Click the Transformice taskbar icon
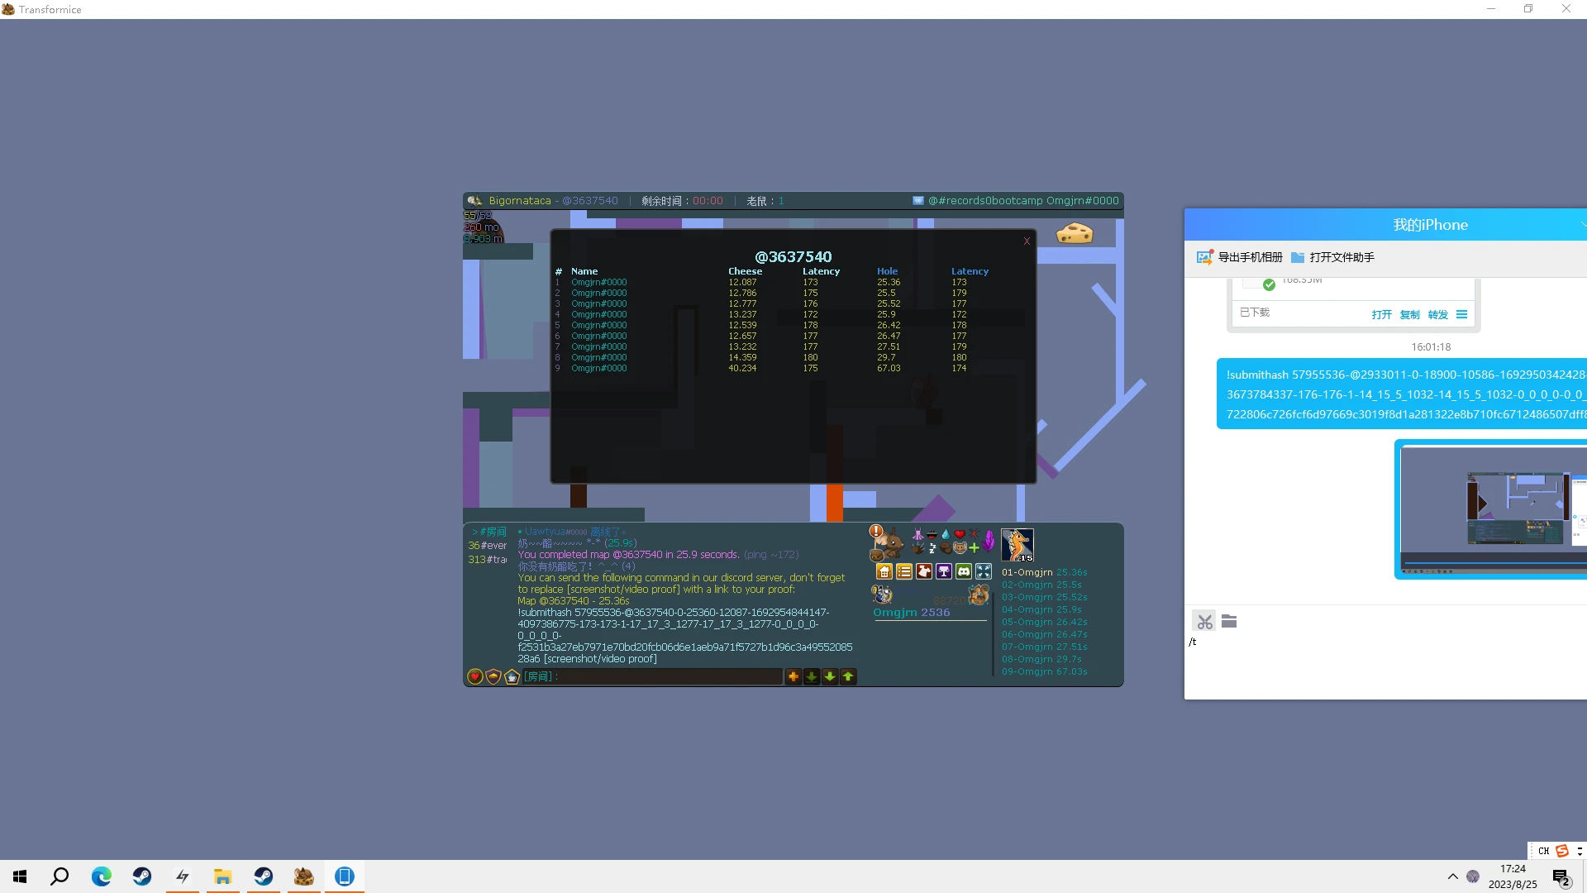The image size is (1587, 893). [x=303, y=876]
